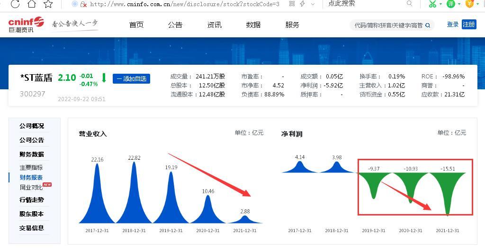Click the 负债率 value 88.89%

274,95
